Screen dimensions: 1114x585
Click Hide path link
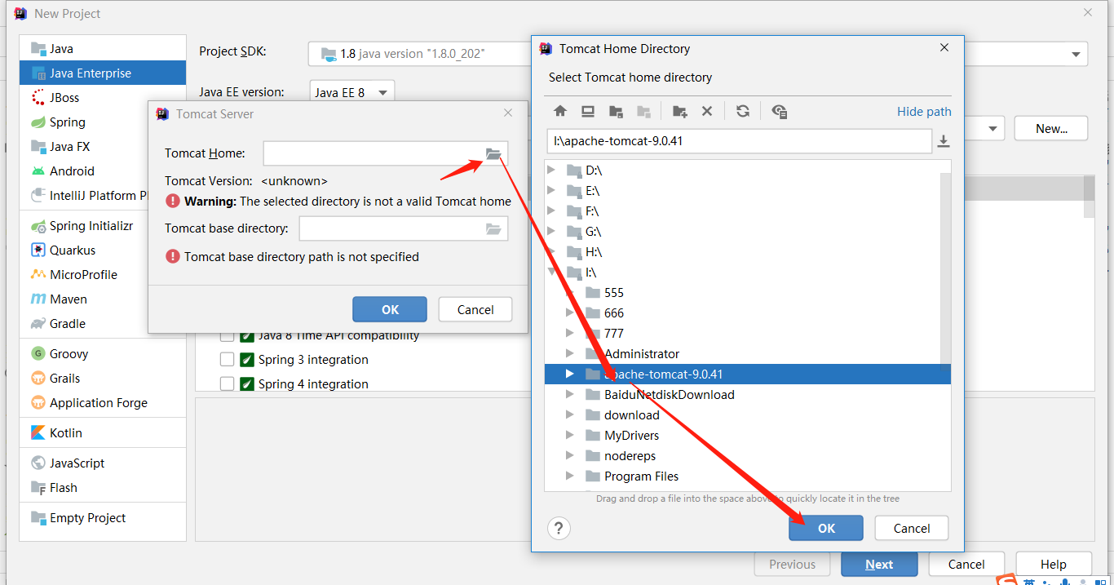(x=924, y=112)
